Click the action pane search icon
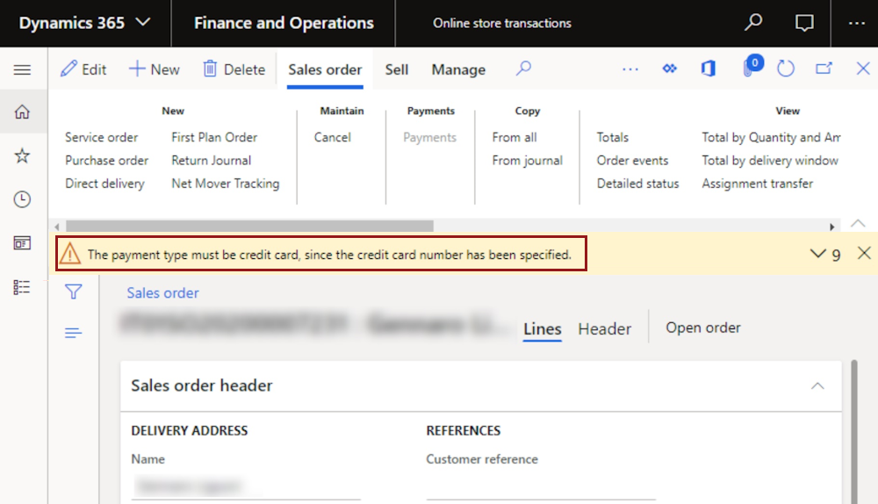The width and height of the screenshot is (878, 504). click(523, 68)
